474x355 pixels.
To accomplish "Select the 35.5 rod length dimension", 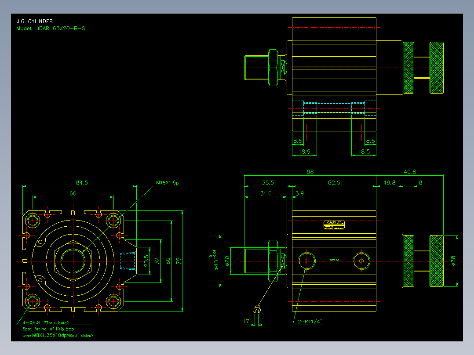I will (x=268, y=182).
